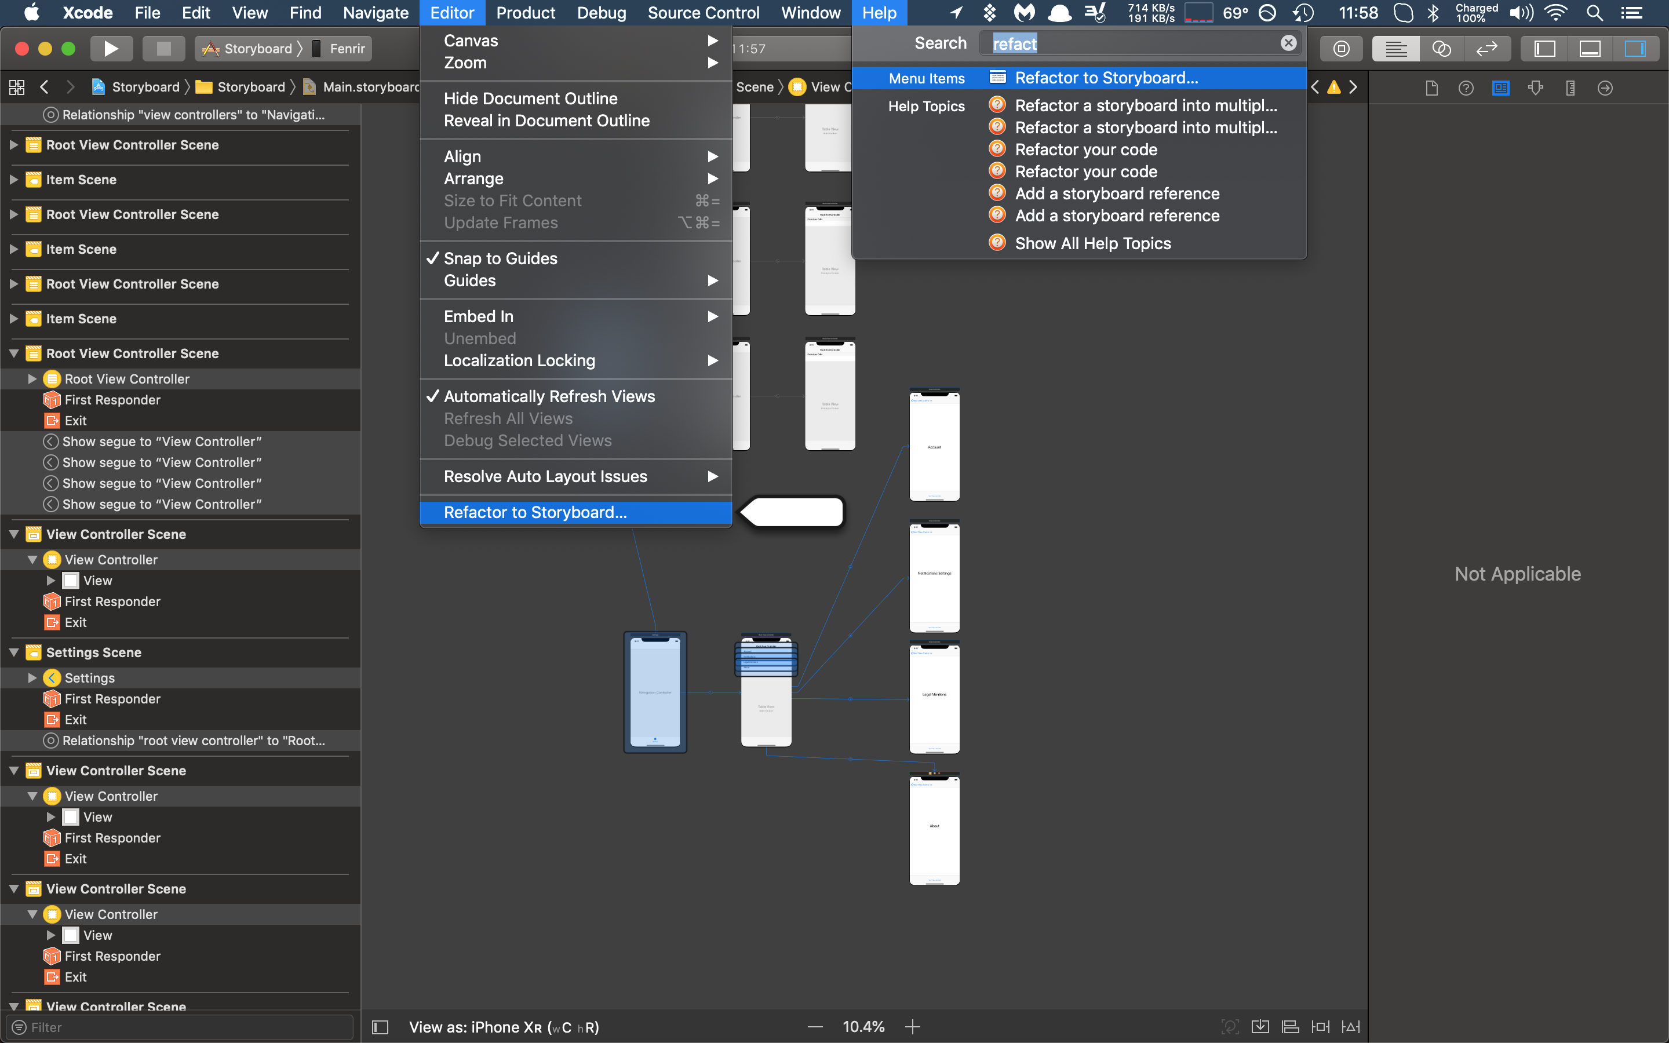Click the Stop button in toolbar
Screen dimensions: 1669x1043
pyautogui.click(x=163, y=48)
